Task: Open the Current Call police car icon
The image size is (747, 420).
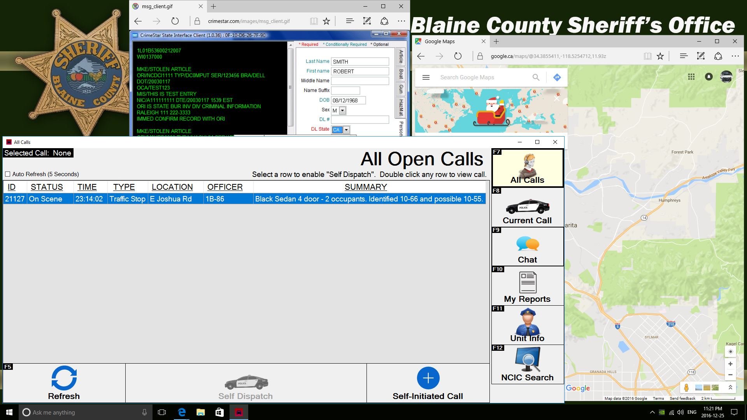Action: pyautogui.click(x=527, y=206)
